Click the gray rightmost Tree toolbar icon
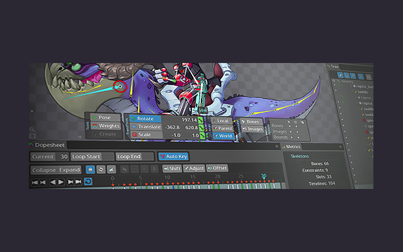The image size is (403, 252). pos(368,77)
